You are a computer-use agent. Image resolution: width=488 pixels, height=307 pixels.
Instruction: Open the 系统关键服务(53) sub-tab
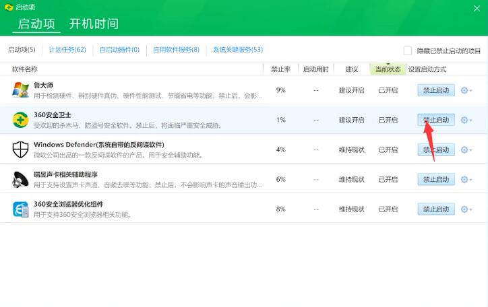click(x=238, y=50)
